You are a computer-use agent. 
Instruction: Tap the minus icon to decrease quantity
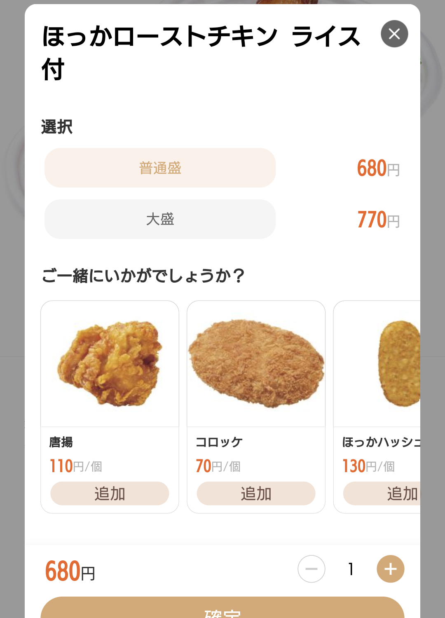point(311,569)
